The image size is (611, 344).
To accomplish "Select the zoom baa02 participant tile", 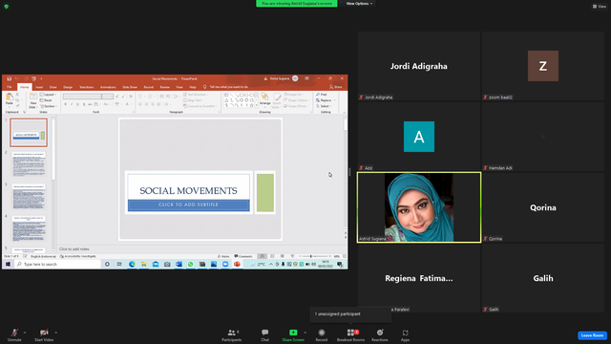I will tap(543, 66).
